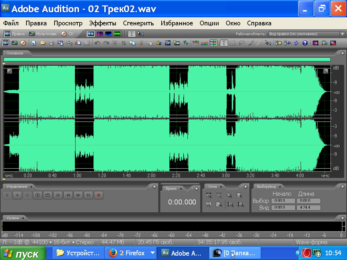Close the Время panel

point(181,189)
